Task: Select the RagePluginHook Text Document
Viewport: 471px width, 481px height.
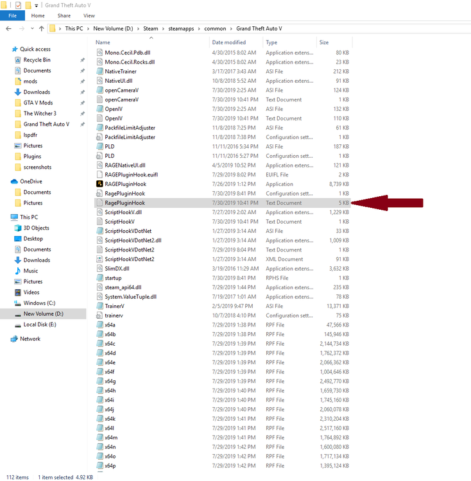Action: (x=223, y=203)
